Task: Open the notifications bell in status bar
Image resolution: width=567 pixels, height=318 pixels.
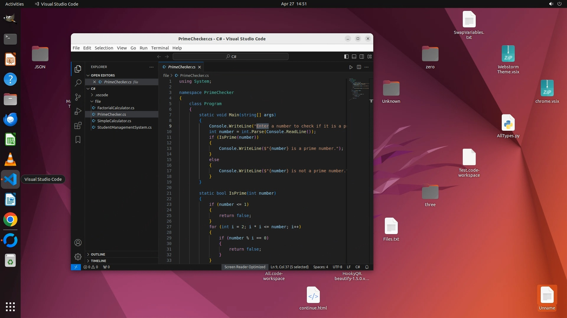Action: [x=367, y=267]
